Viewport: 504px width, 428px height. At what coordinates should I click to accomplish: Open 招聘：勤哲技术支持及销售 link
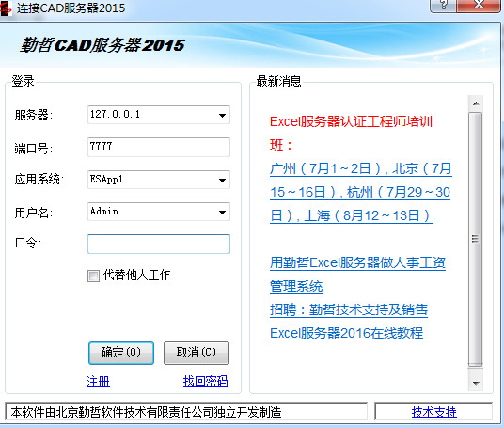[x=349, y=309]
